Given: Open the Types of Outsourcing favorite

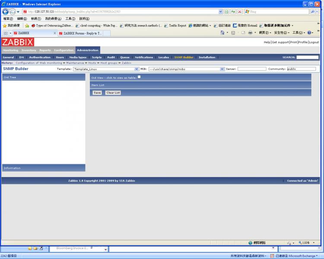Looking at the screenshot, I should click(52, 25).
